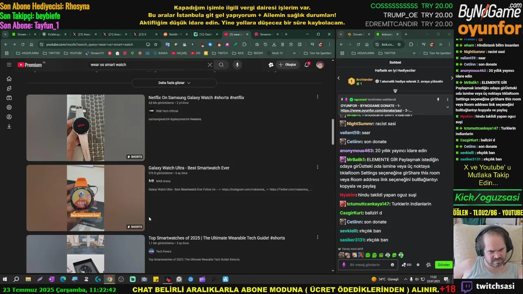Image resolution: width=523 pixels, height=294 pixels.
Task: Open the Tech Fevers channel link
Action: pyautogui.click(x=163, y=251)
